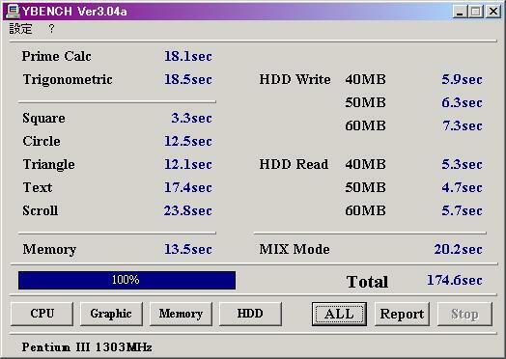The width and height of the screenshot is (506, 359).
Task: Click the 18.1sec Prime Calc result
Action: coord(188,56)
